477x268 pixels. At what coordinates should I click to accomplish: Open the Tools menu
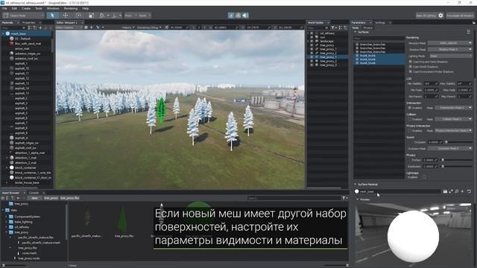tap(39, 8)
